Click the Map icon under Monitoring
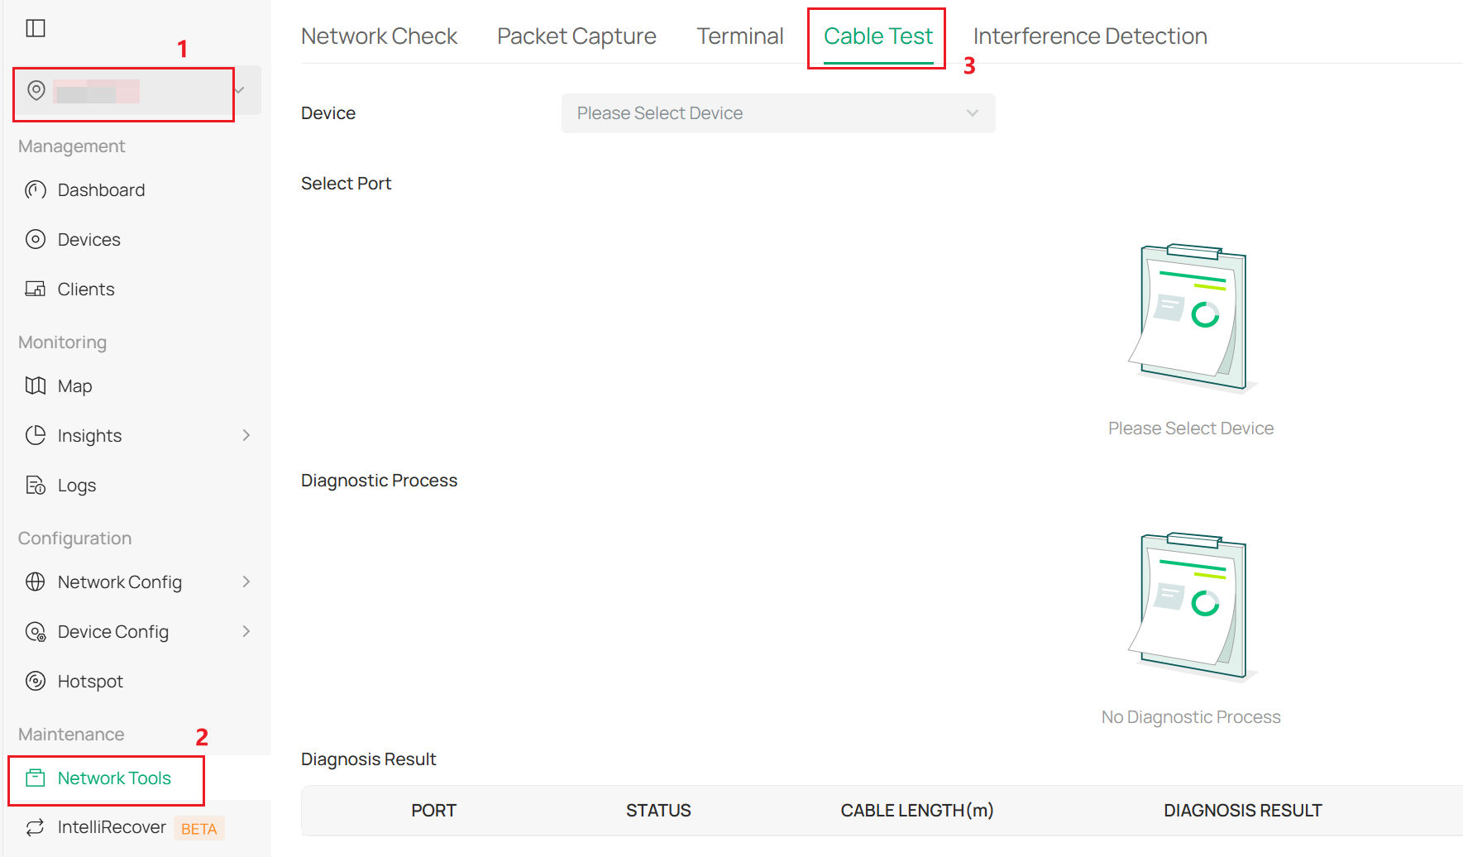 pos(36,385)
